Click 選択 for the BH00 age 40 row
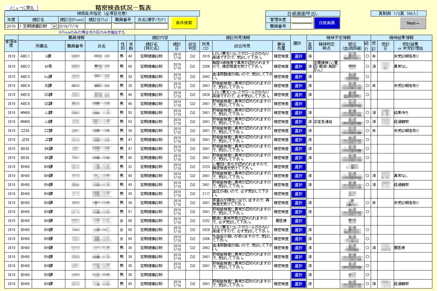437x291 pixels. coord(298,176)
